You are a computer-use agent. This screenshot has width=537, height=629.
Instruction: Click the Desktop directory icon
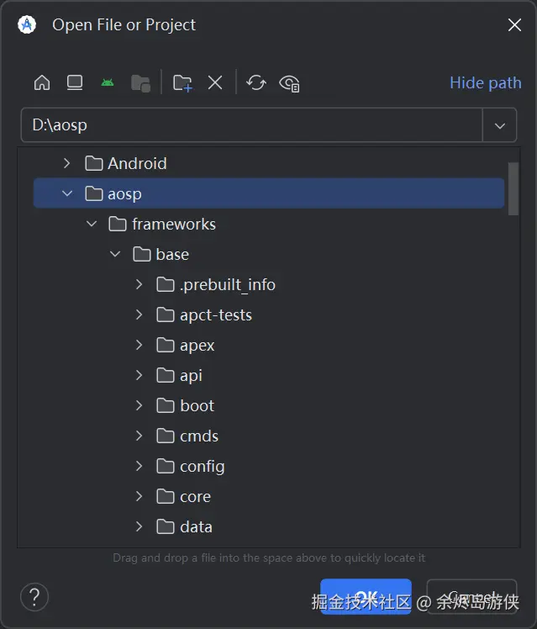[x=75, y=82]
